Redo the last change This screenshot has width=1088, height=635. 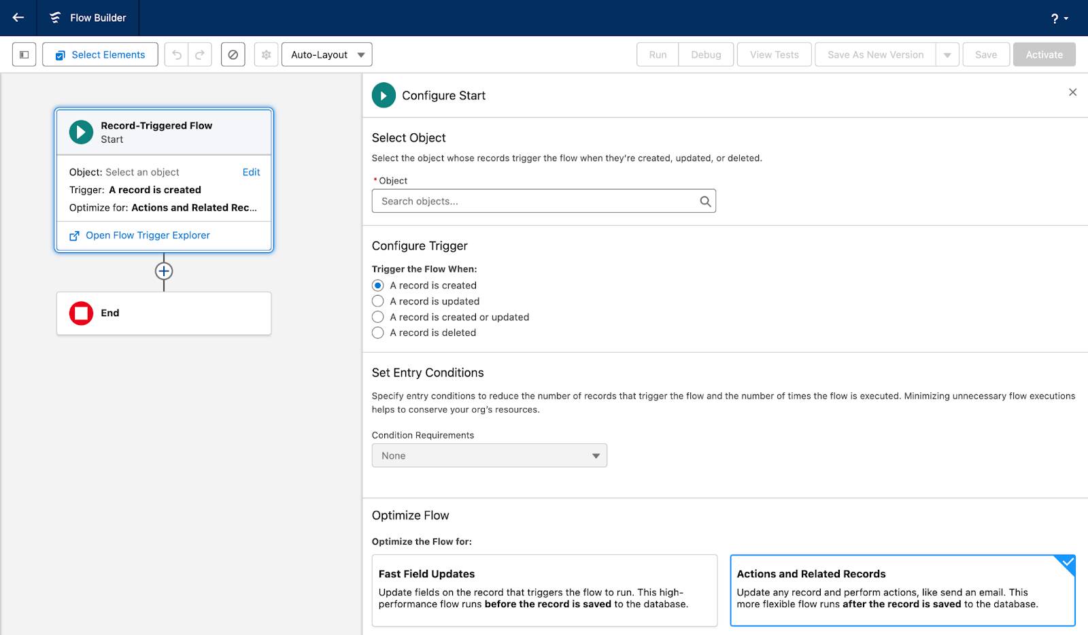click(x=200, y=54)
